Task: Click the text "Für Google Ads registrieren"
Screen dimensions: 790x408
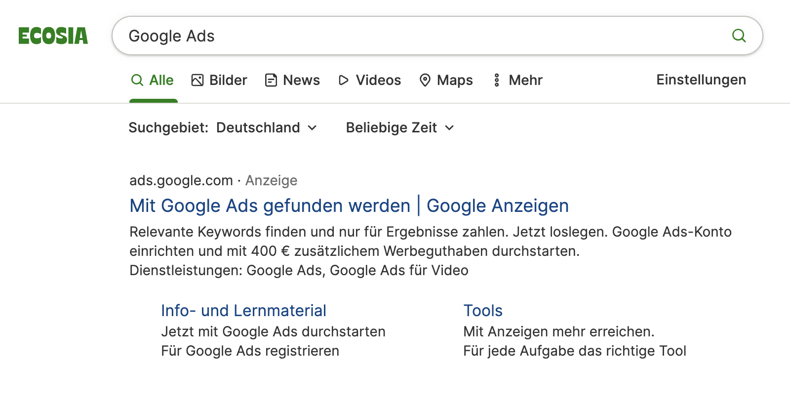Action: pos(250,351)
